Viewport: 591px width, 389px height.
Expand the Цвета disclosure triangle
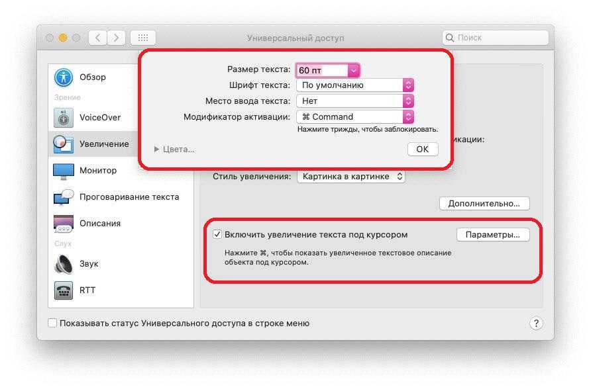pos(156,150)
